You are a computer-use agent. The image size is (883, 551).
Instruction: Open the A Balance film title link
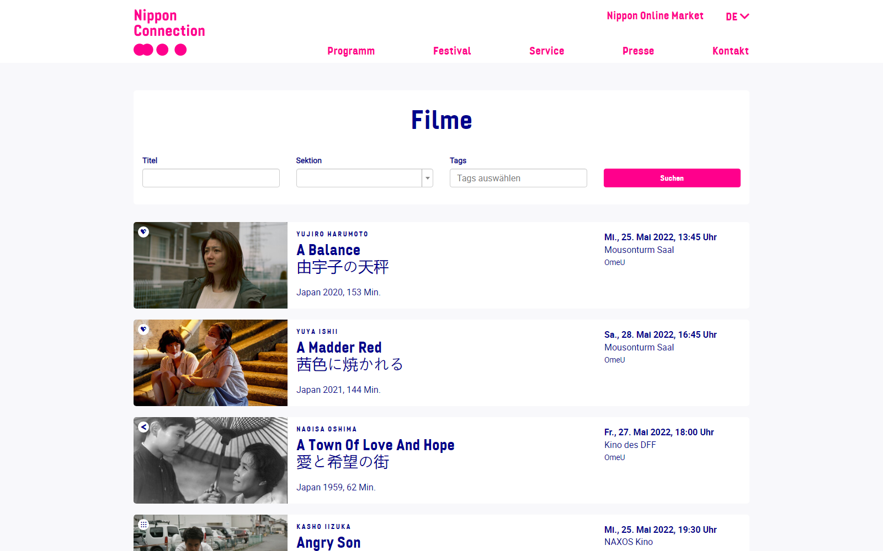point(328,250)
